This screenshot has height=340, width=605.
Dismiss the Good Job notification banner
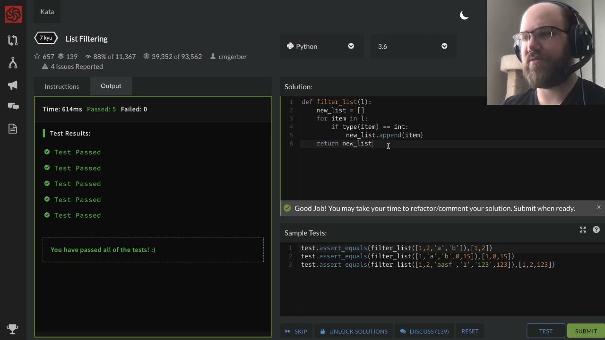coord(598,207)
